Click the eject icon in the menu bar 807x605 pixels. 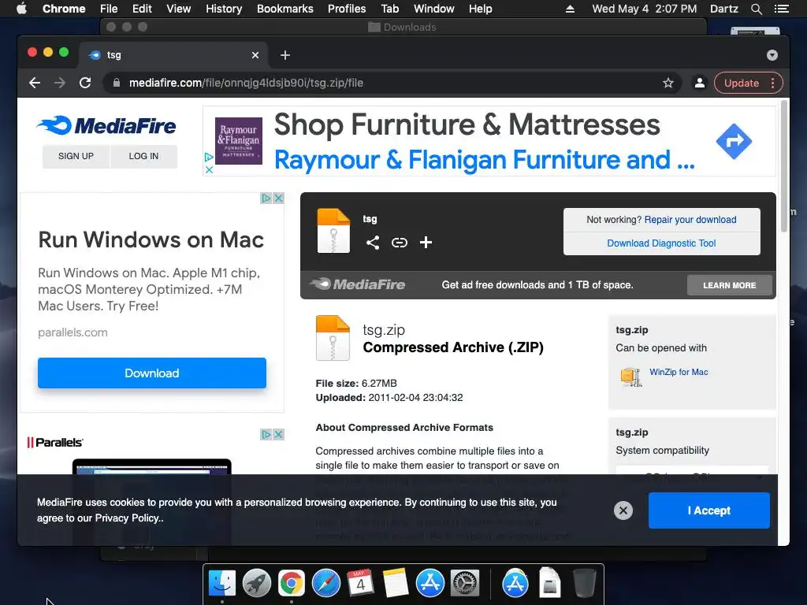pos(570,9)
